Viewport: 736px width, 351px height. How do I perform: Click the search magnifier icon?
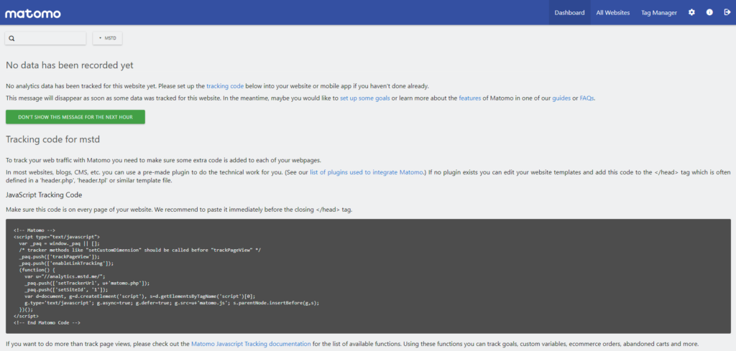pyautogui.click(x=12, y=39)
